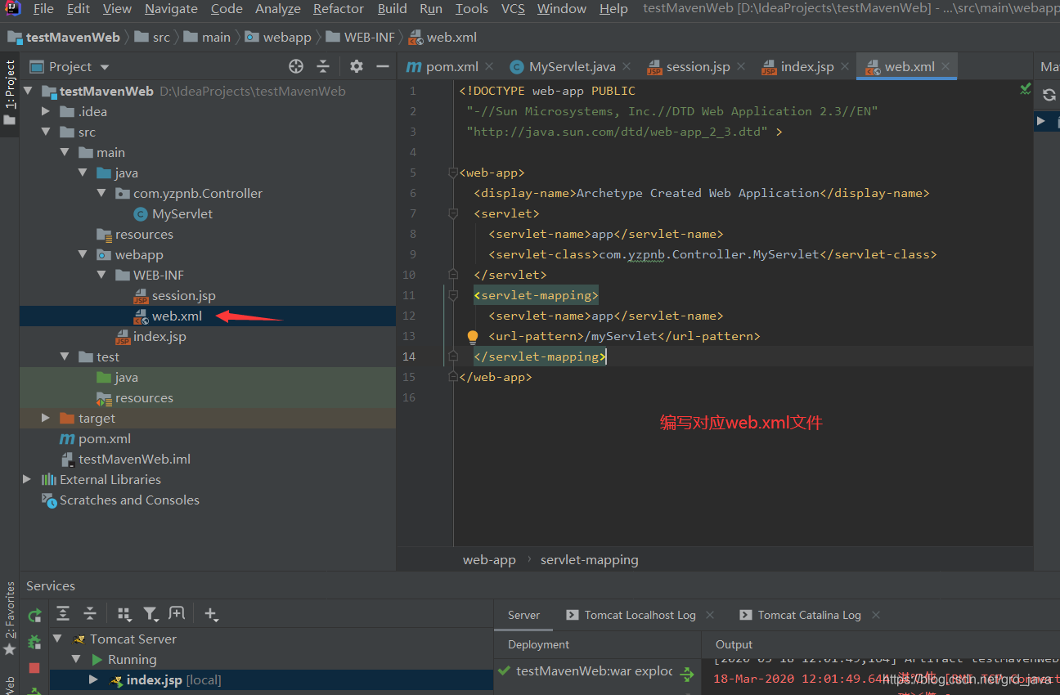
Task: Collapse the WEB-INF folder
Action: pos(101,275)
